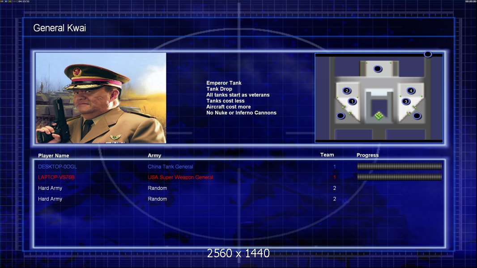Image resolution: width=477 pixels, height=268 pixels.
Task: Click start position 3 on the minimap
Action: pos(406,101)
